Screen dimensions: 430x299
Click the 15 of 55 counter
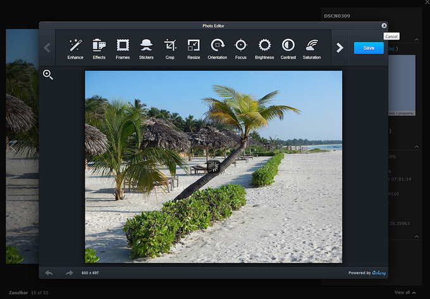39,293
